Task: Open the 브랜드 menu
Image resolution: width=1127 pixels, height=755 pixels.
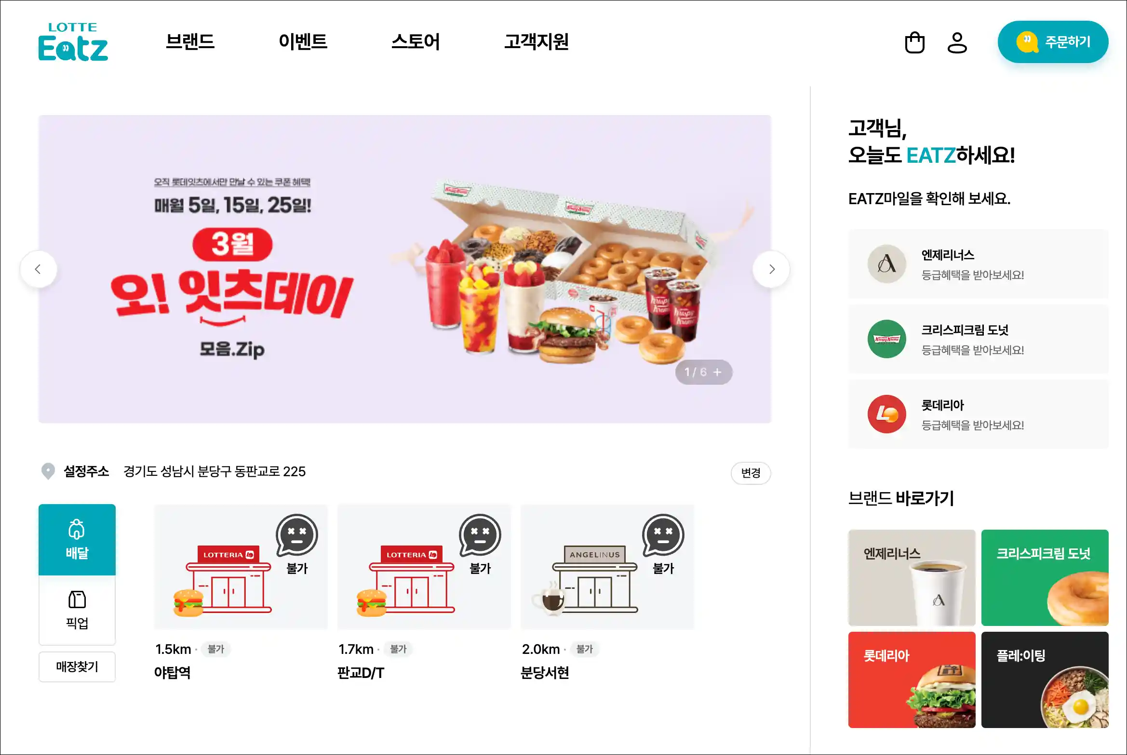Action: (190, 42)
